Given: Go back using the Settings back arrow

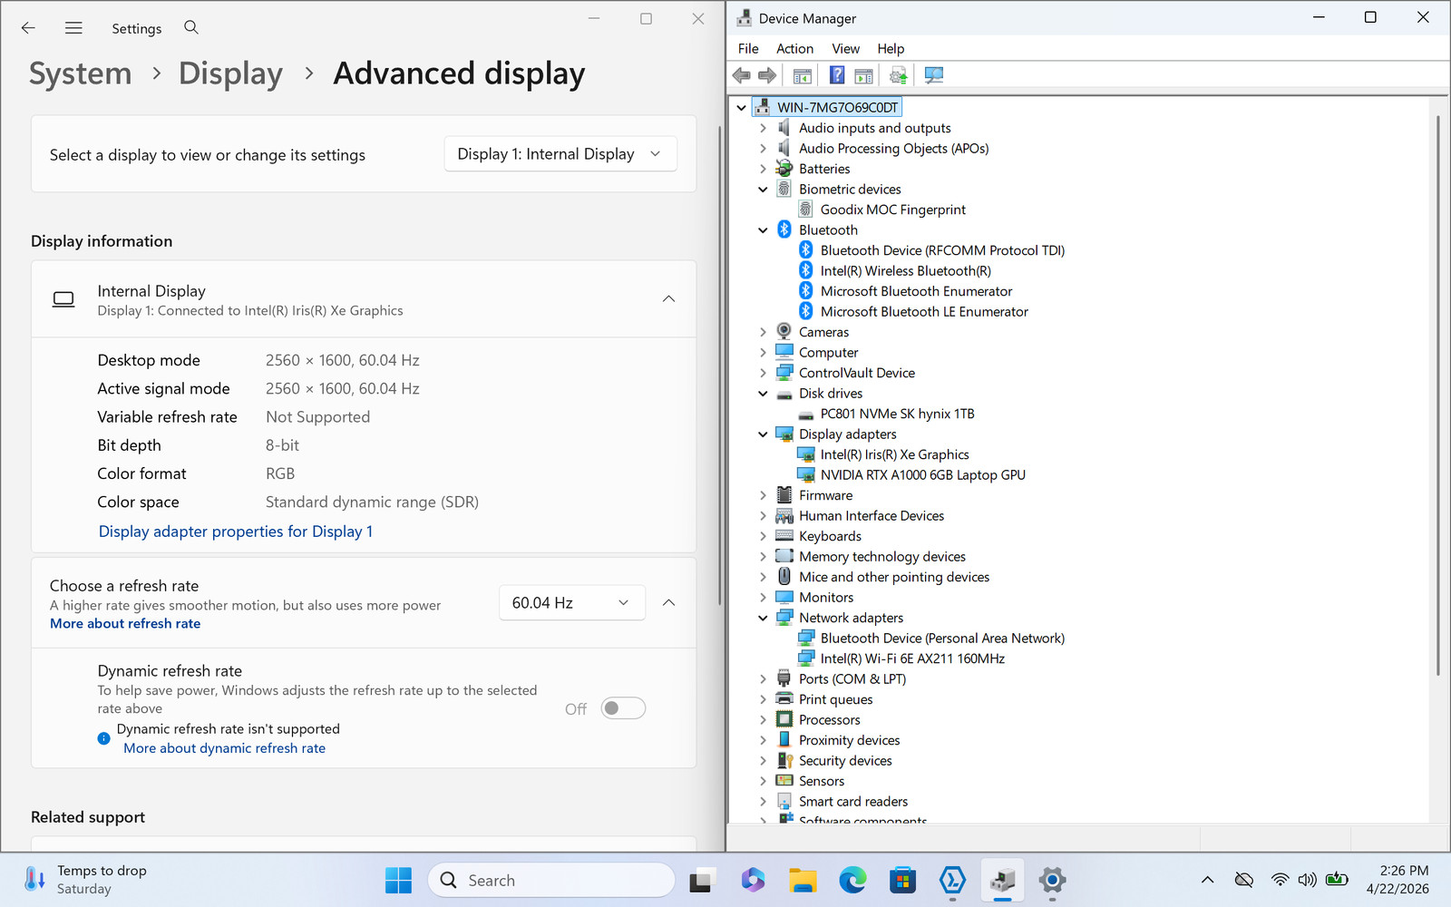Looking at the screenshot, I should 28,28.
